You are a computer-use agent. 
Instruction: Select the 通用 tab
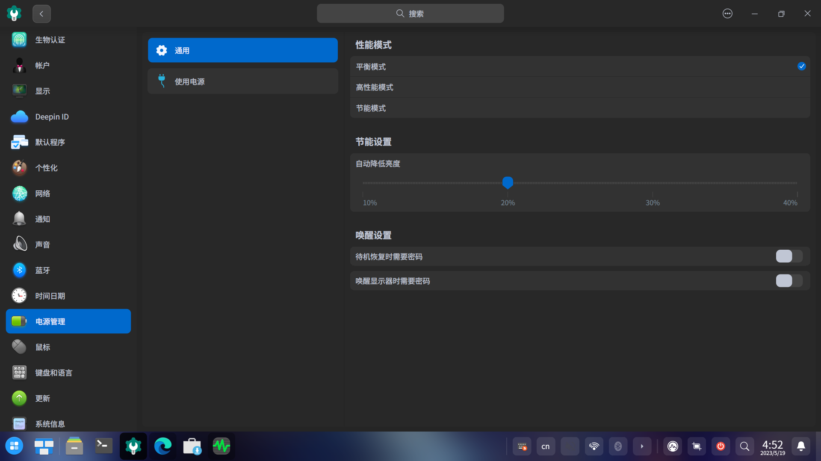click(x=242, y=50)
